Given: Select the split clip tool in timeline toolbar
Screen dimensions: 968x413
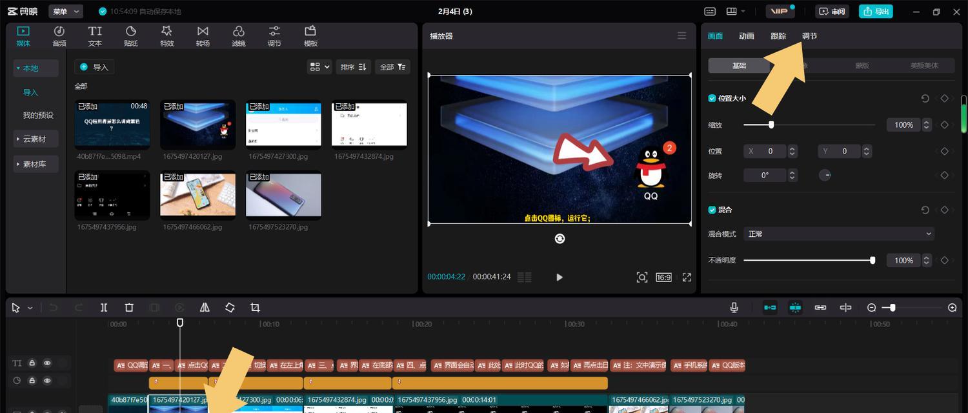Looking at the screenshot, I should click(104, 308).
